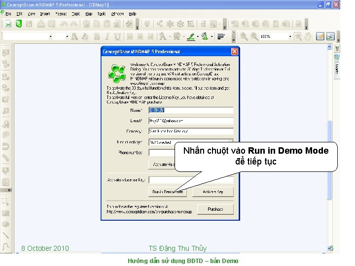This screenshot has width=355, height=266.
Task: Open the Tools menu
Action: tap(102, 14)
